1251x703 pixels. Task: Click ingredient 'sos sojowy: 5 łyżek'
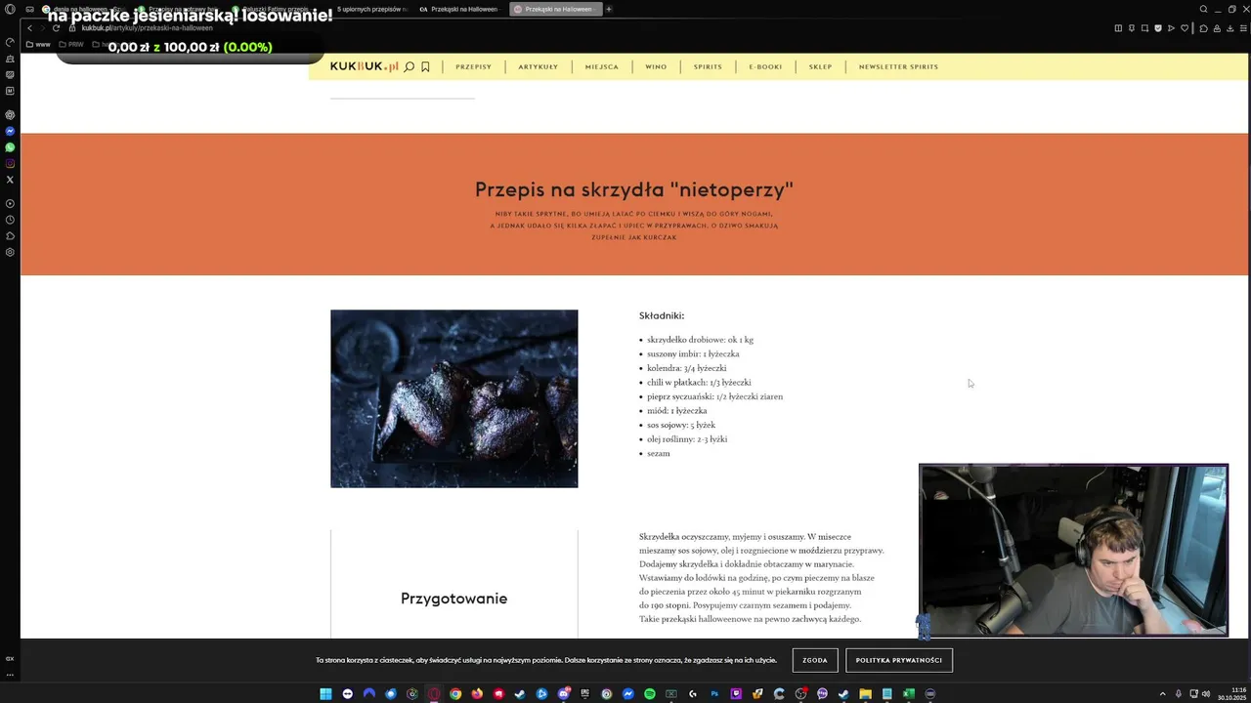[x=681, y=425]
